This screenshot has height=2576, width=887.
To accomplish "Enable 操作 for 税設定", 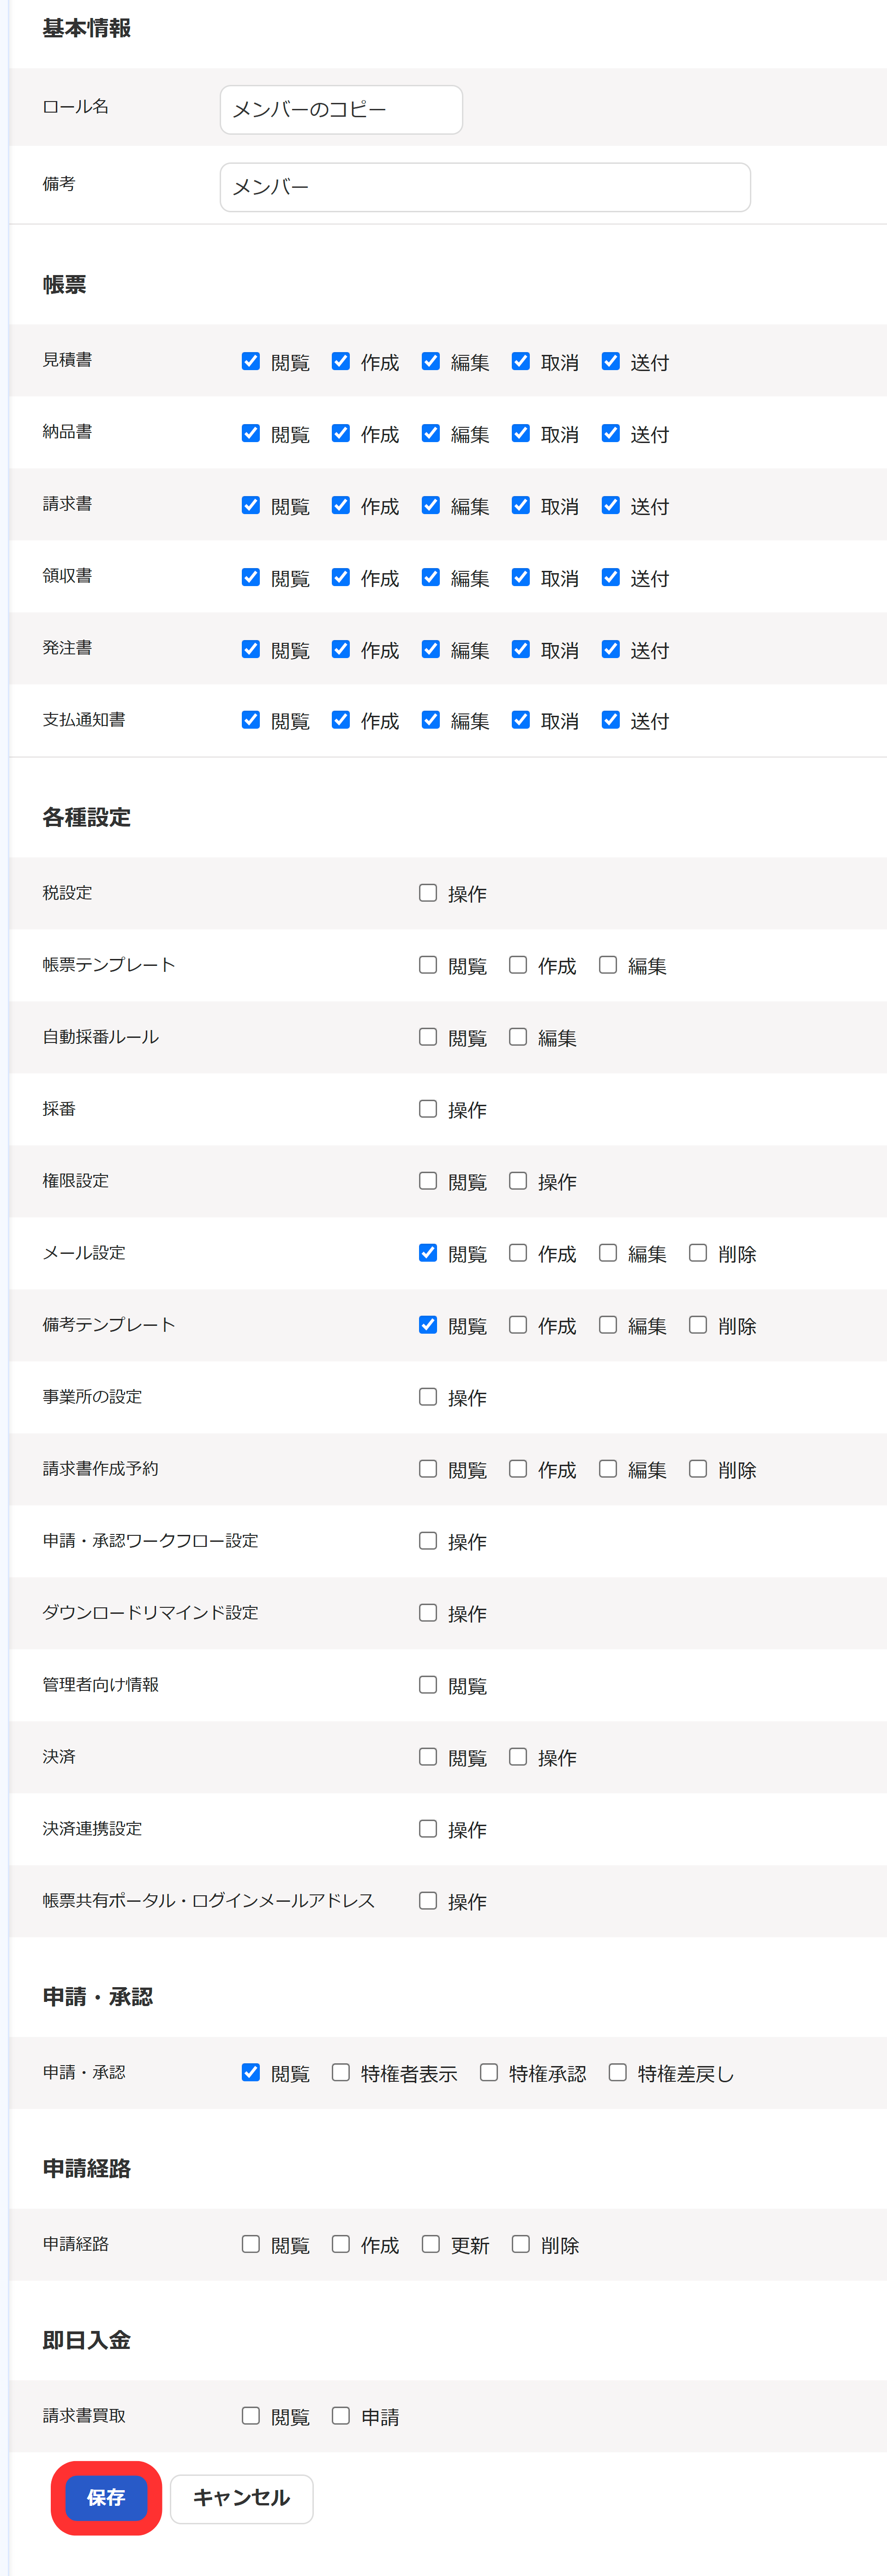I will [x=428, y=893].
